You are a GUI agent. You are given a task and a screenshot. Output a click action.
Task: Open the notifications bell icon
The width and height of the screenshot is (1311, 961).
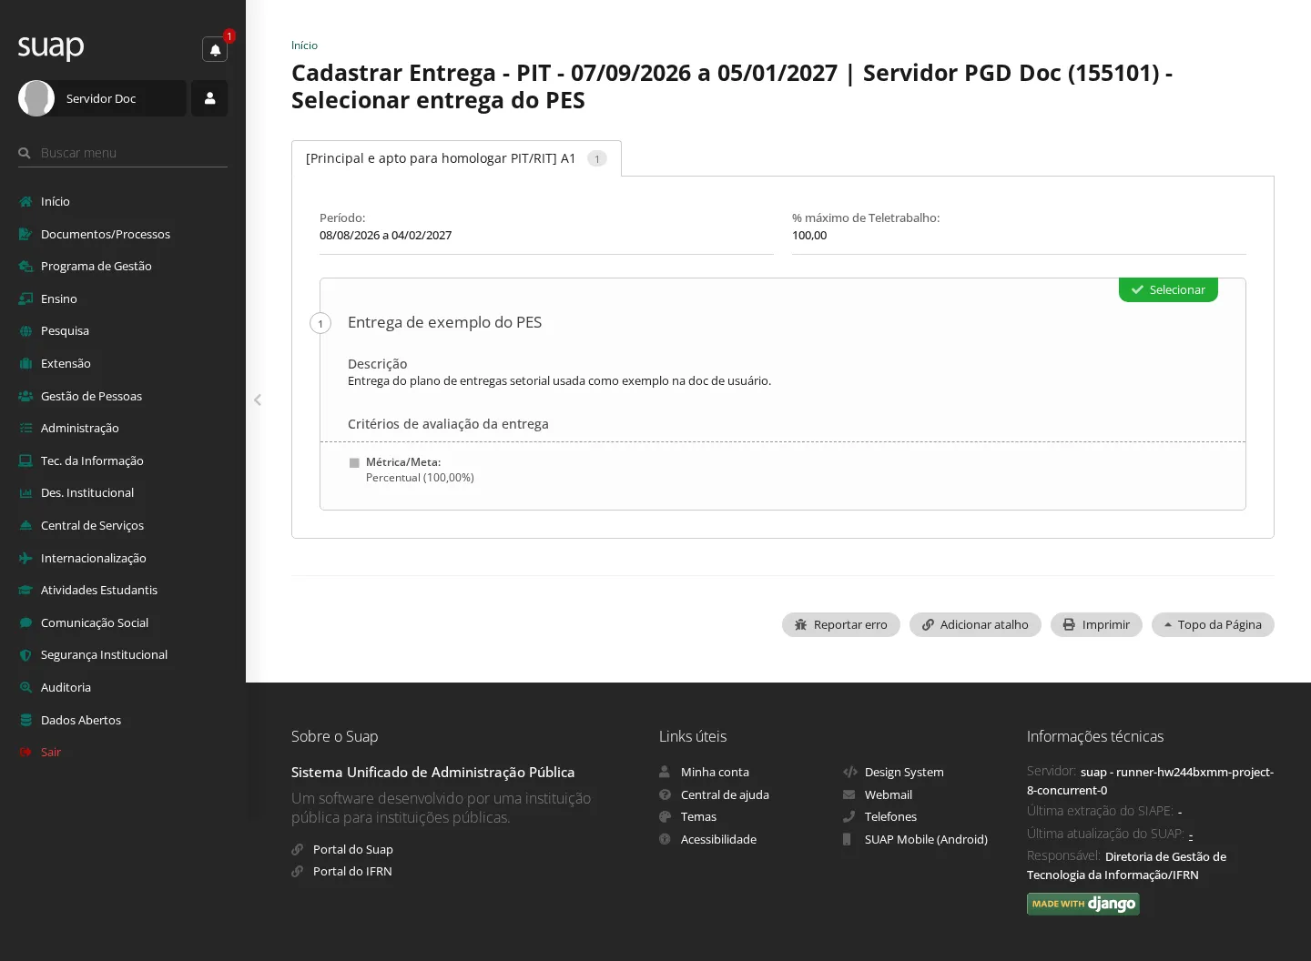[215, 49]
